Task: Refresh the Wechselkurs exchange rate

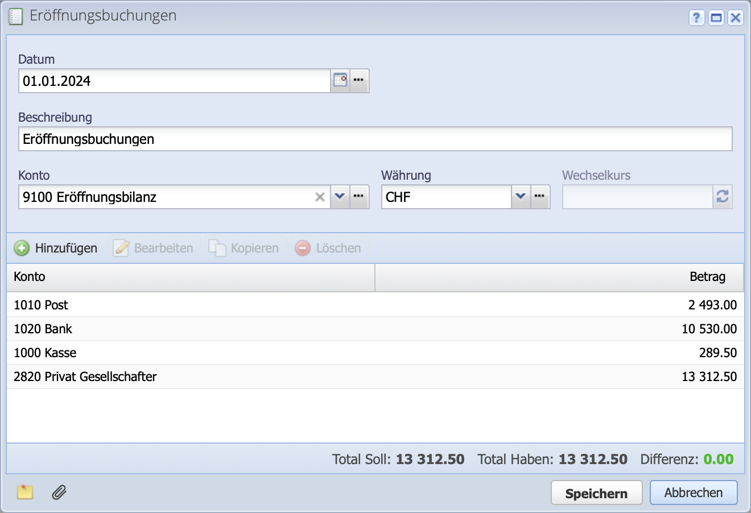Action: [x=722, y=197]
